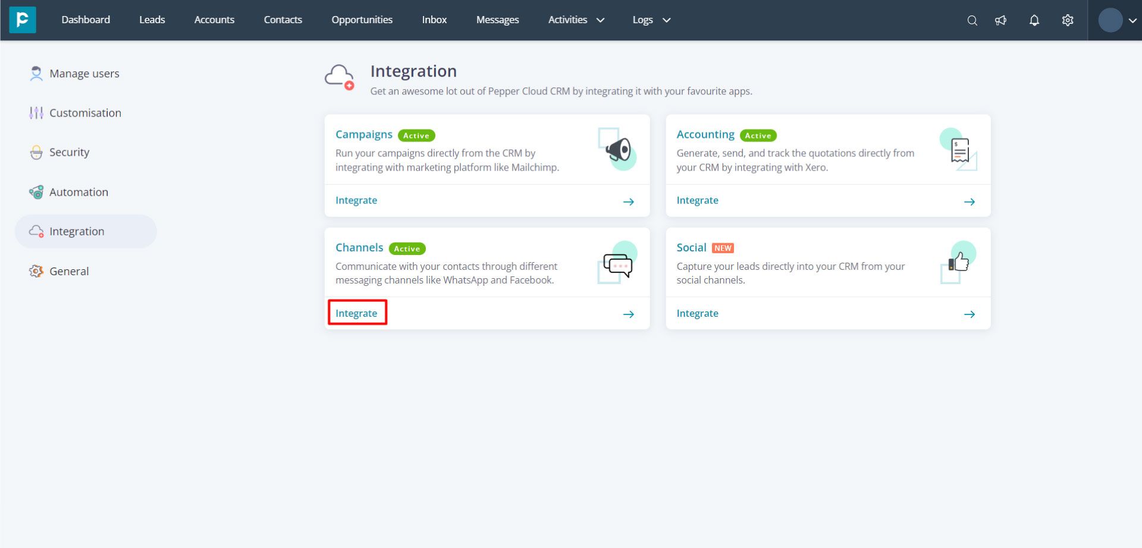Click the Active badge beside Campaigns
Viewport: 1142px width, 548px height.
pos(416,136)
